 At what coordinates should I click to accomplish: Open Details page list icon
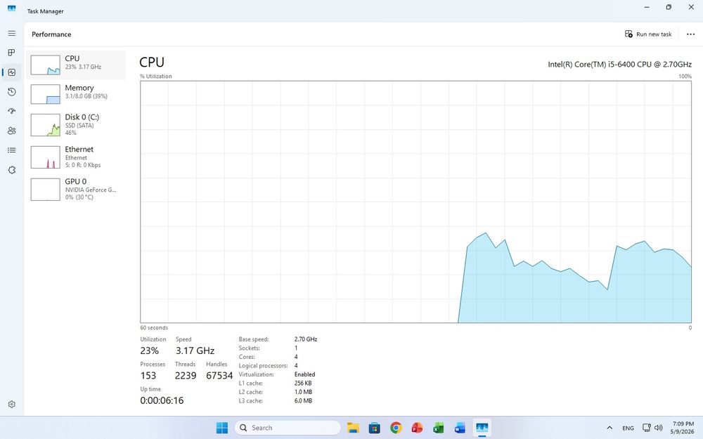click(12, 150)
